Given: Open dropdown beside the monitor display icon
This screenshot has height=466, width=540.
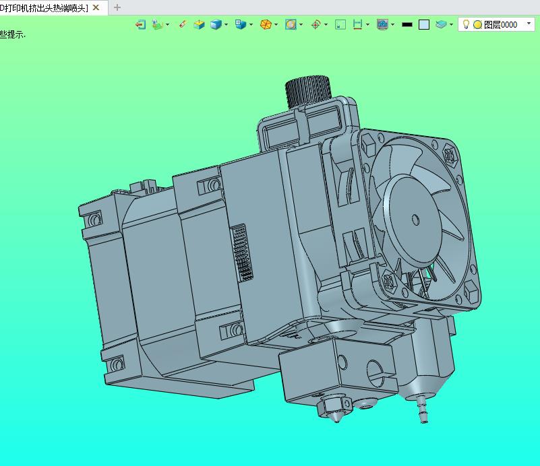Looking at the screenshot, I should click(392, 25).
